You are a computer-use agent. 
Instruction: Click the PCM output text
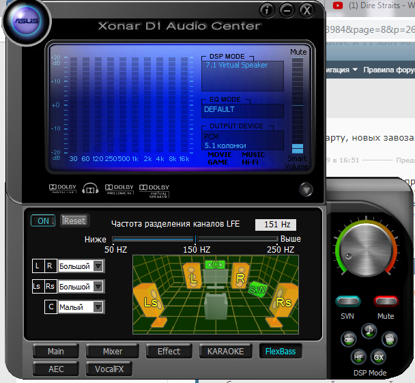point(211,137)
